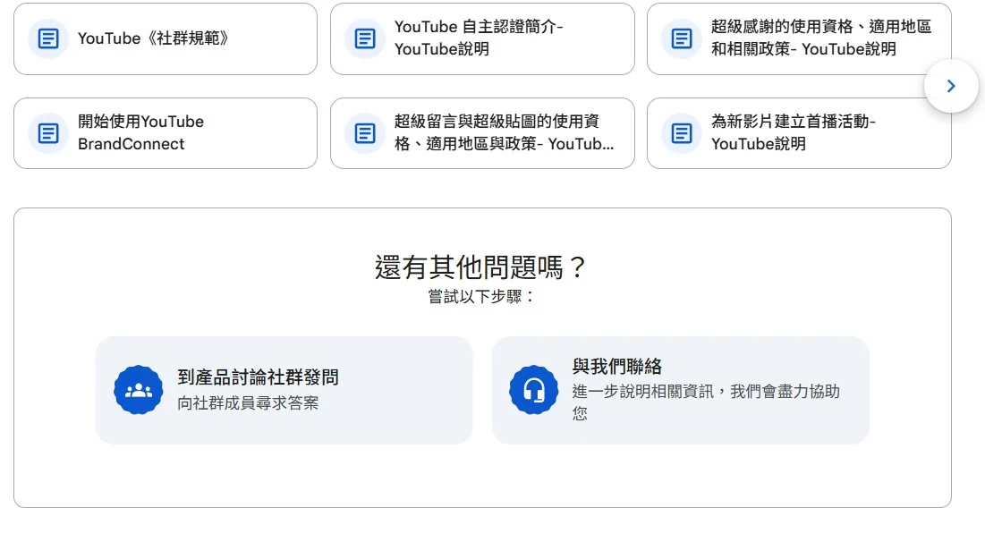Screen dimensions: 985x542
Task: Show next articles with right chevron
Action: tap(951, 86)
